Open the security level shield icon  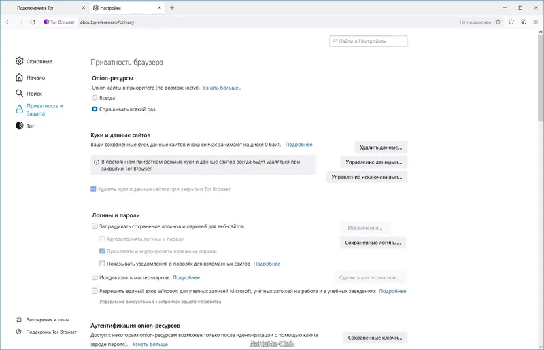click(511, 22)
